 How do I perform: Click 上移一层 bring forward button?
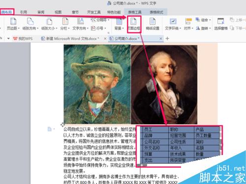coord(238,20)
